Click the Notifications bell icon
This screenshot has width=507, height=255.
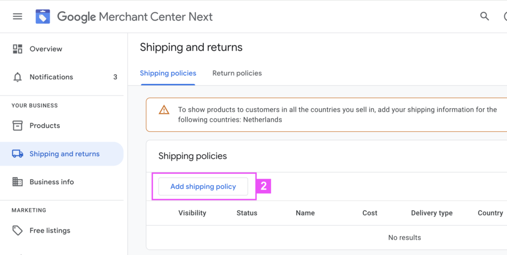(18, 77)
